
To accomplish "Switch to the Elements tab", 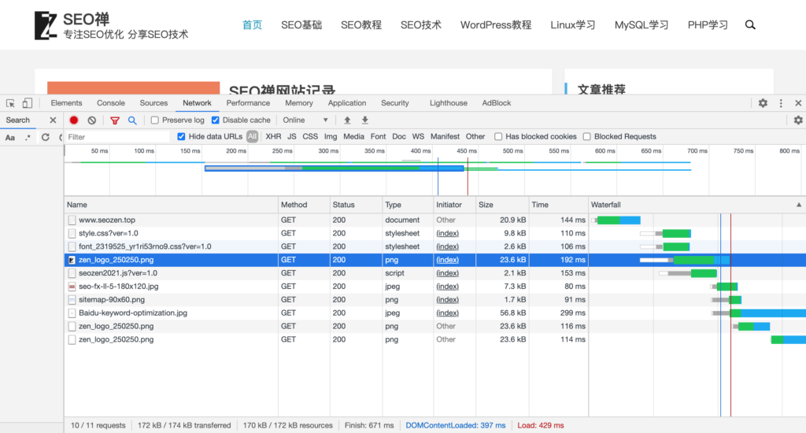I will click(66, 103).
